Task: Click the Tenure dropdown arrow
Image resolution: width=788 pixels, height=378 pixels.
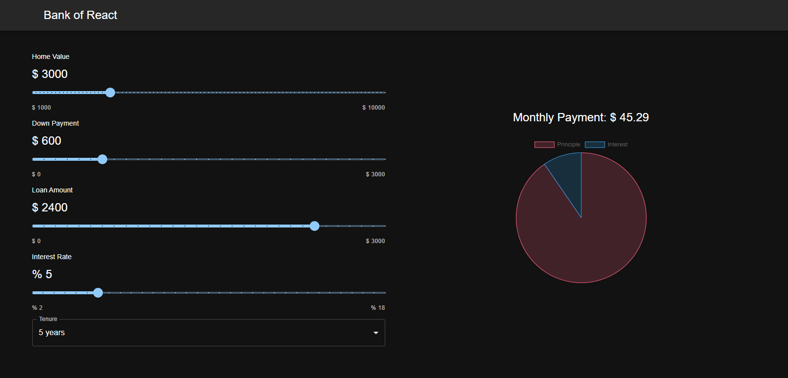Action: 376,333
